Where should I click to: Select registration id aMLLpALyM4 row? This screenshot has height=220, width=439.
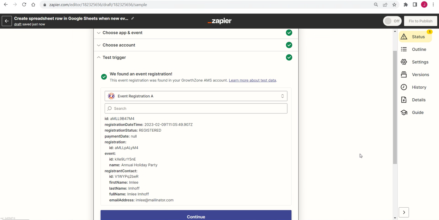click(124, 148)
